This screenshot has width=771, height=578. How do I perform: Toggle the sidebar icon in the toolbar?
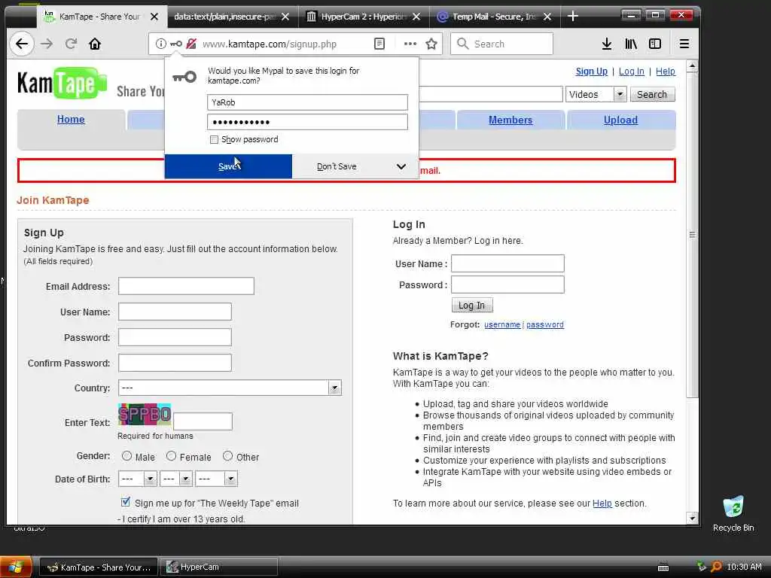(x=655, y=44)
